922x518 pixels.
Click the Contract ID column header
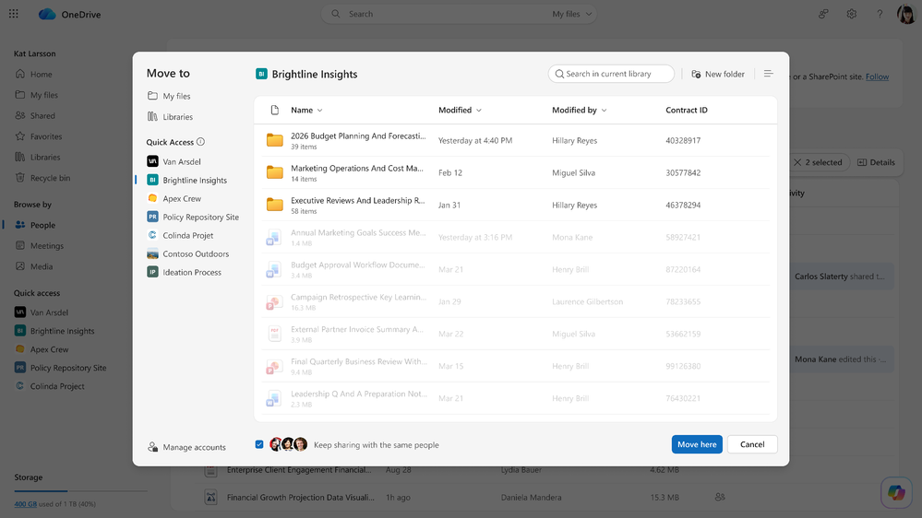coord(687,110)
